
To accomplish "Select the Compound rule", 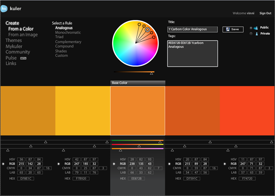I will coord(64,46).
